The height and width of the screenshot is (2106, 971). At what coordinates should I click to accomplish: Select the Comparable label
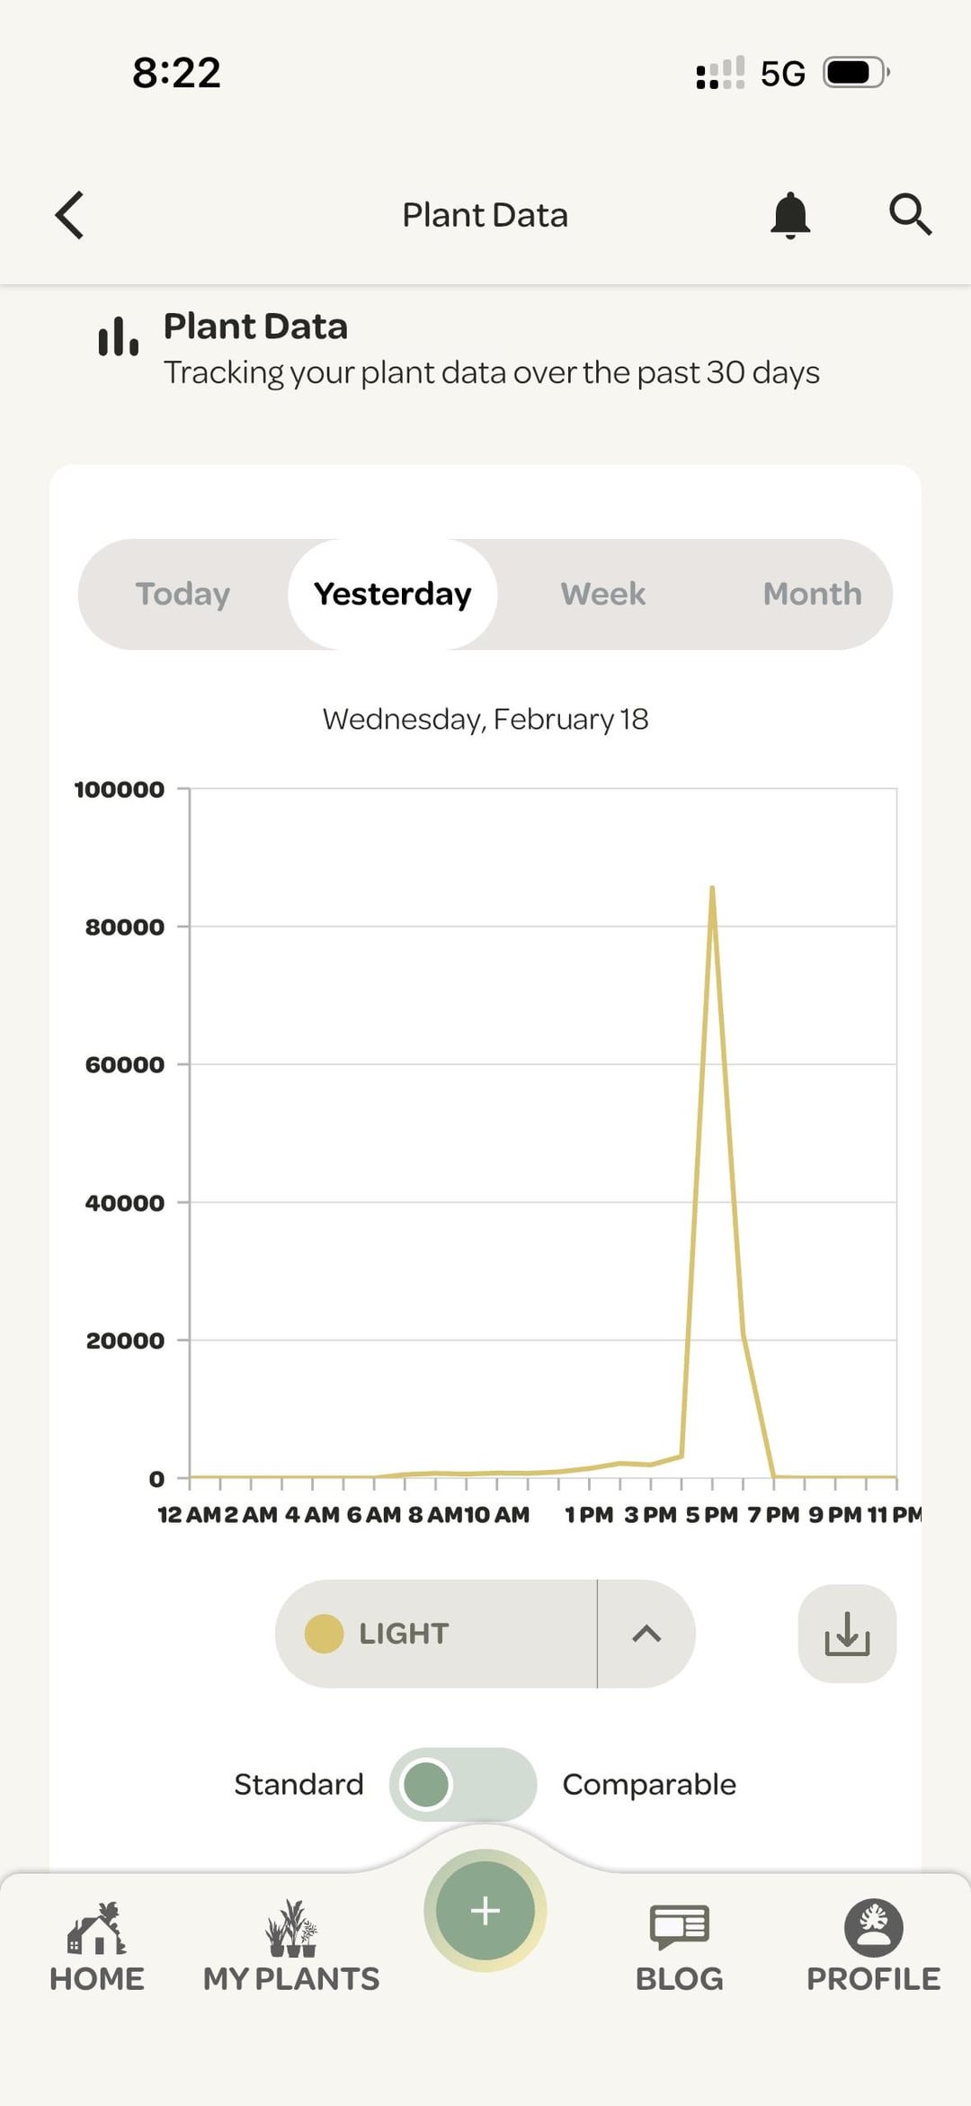(x=649, y=1784)
